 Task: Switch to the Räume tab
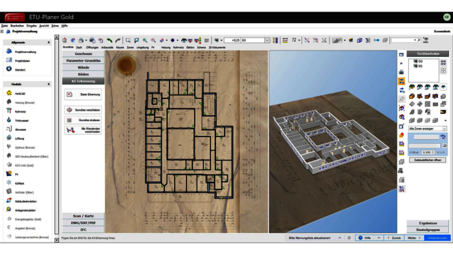tap(120, 47)
